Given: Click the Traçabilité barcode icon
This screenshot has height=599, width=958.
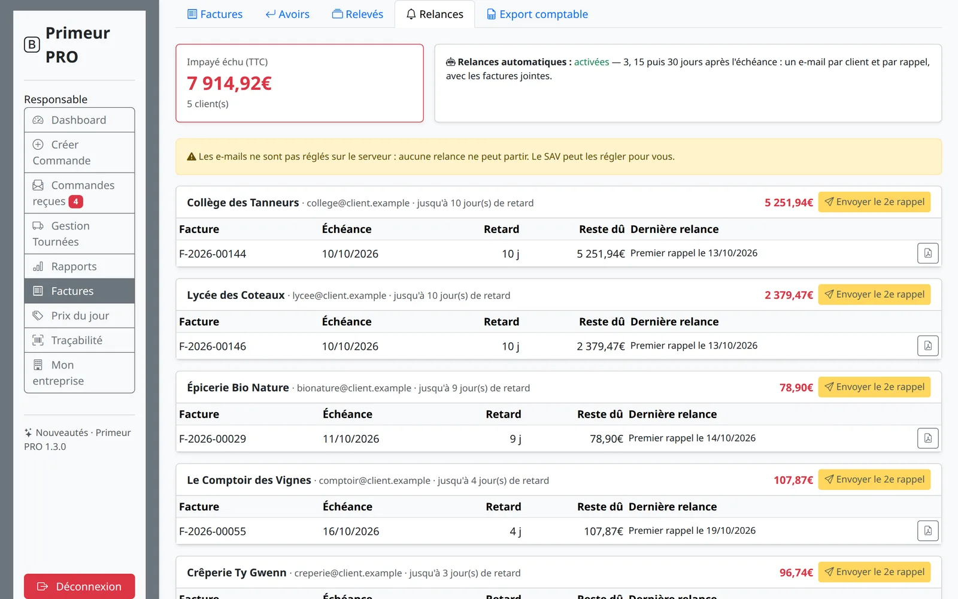Looking at the screenshot, I should [x=38, y=340].
